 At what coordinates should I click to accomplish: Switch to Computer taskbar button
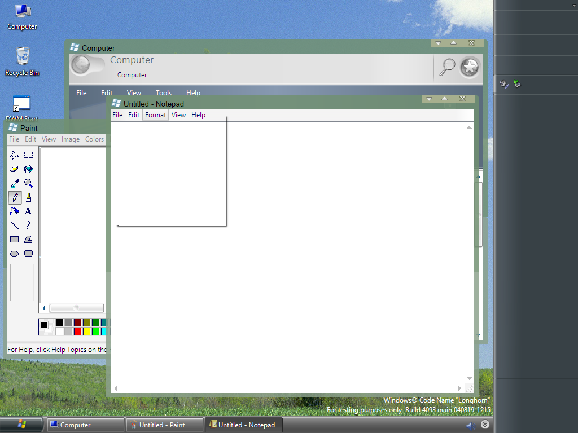coord(86,425)
